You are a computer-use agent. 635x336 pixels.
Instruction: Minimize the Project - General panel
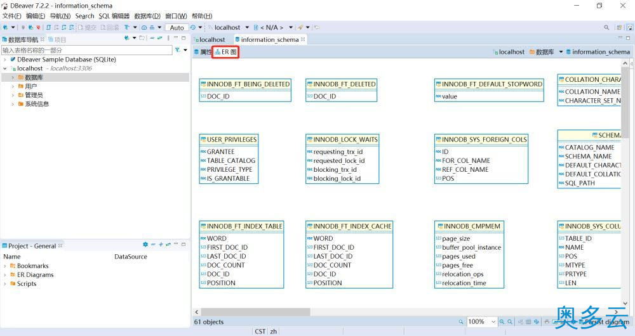point(176,245)
